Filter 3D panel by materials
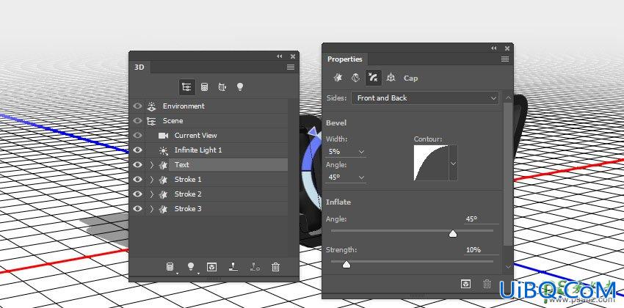The height and width of the screenshot is (308, 624). pyautogui.click(x=222, y=87)
